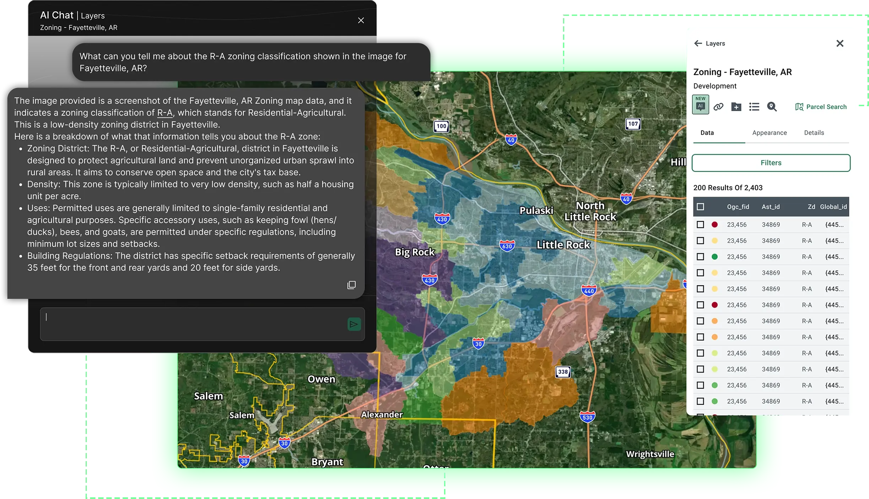Screen dimensions: 869x499
Task: Click the '200 Results Of 2,403' text
Action: click(x=728, y=187)
